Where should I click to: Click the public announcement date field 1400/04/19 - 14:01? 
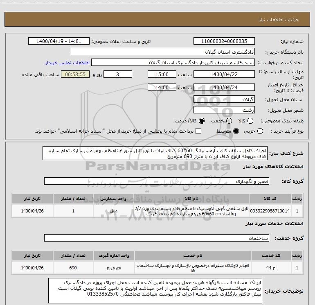click(x=59, y=41)
